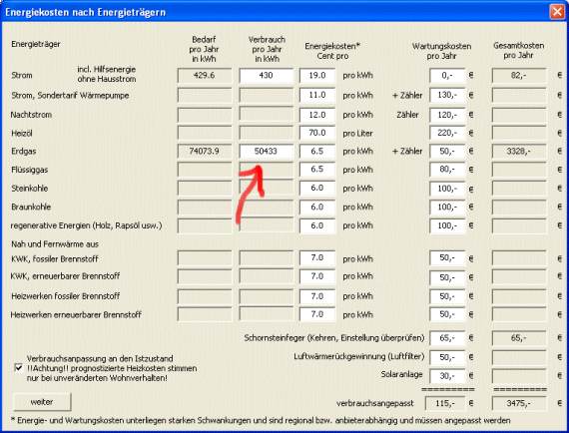Edit Braunkohle cost field 6.0

click(317, 208)
